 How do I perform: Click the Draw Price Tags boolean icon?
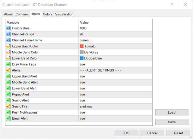coord(8,64)
